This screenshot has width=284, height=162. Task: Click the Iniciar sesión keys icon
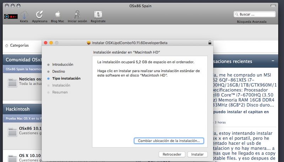point(77,15)
